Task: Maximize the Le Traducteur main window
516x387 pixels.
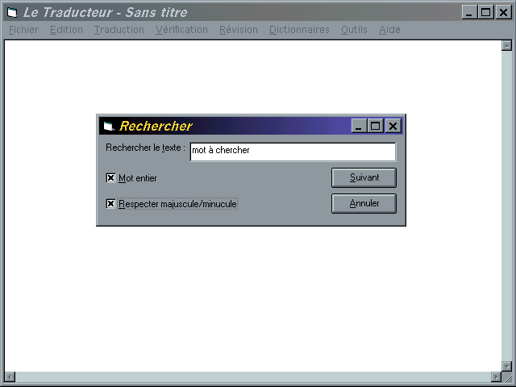Action: coord(486,13)
